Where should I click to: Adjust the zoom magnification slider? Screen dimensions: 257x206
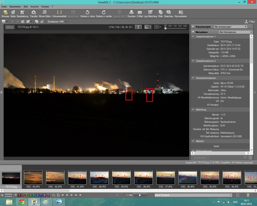(x=165, y=28)
